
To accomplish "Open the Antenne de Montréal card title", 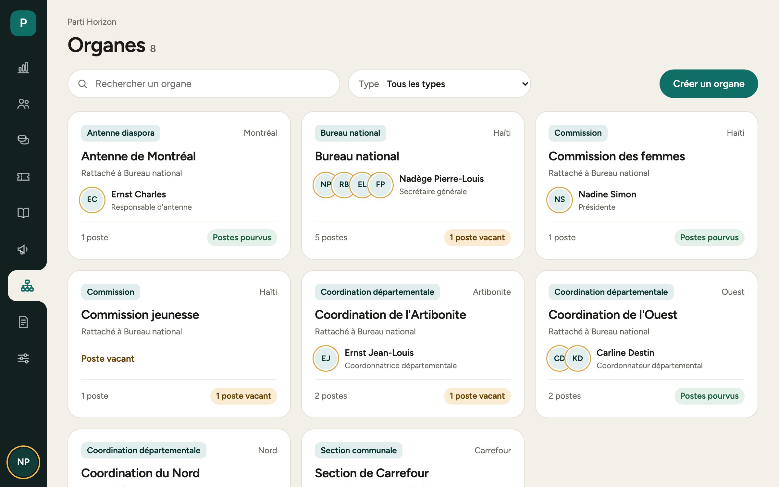I will pos(138,156).
